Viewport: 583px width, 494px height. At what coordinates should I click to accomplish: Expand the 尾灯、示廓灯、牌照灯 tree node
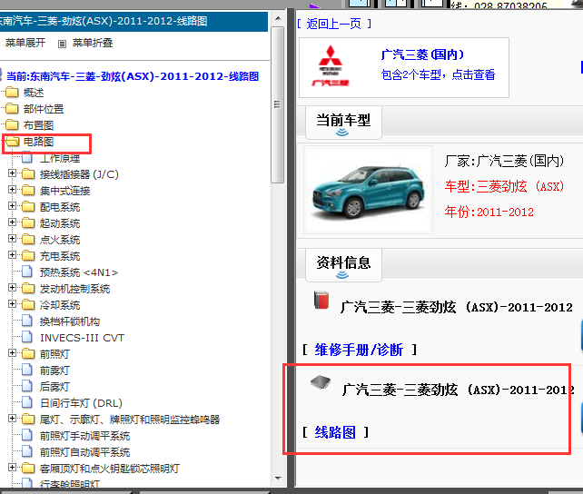coord(13,419)
